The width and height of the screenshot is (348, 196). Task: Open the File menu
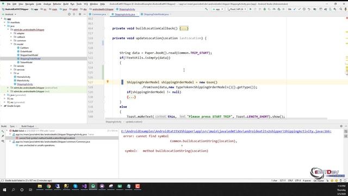pos(9,4)
